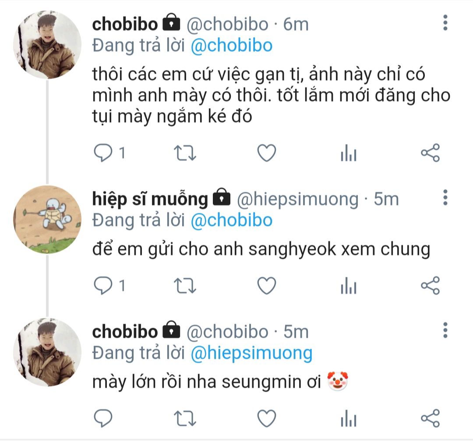Like hiệp sĩ muỗng's tweet
Screen dimensions: 473x443
coord(266,286)
